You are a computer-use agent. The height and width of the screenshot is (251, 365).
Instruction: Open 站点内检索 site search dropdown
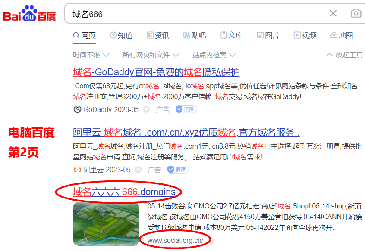click(214, 55)
